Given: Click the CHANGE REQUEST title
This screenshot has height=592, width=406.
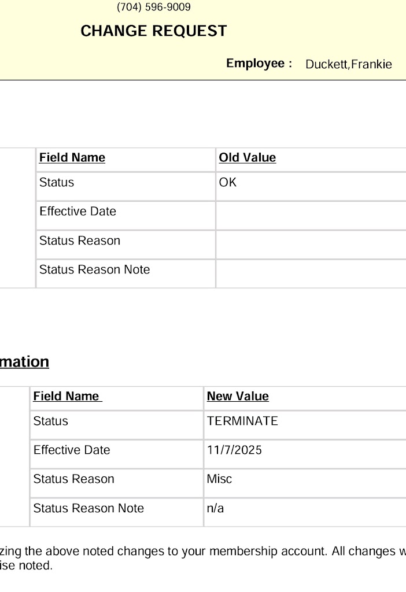Looking at the screenshot, I should pos(153,31).
